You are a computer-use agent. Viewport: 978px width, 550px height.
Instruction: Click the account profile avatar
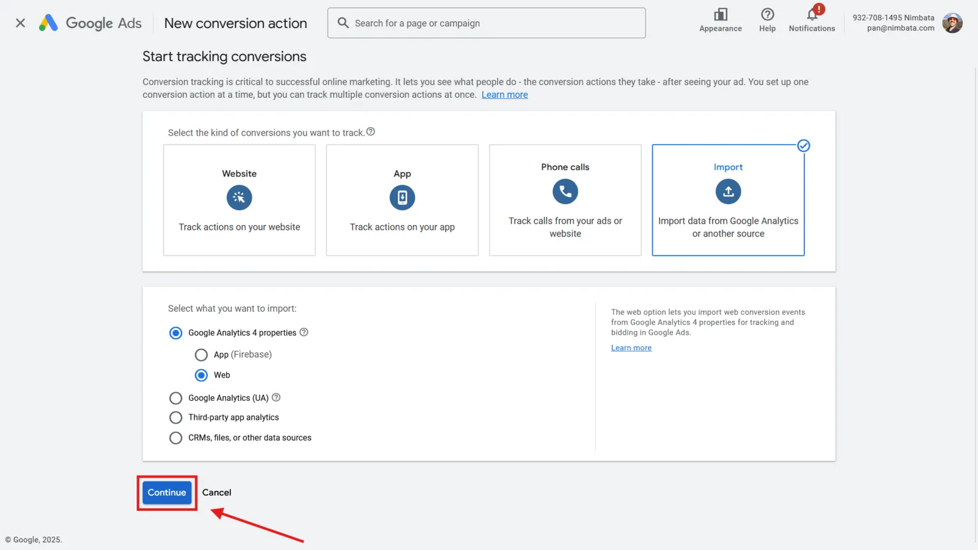point(952,23)
